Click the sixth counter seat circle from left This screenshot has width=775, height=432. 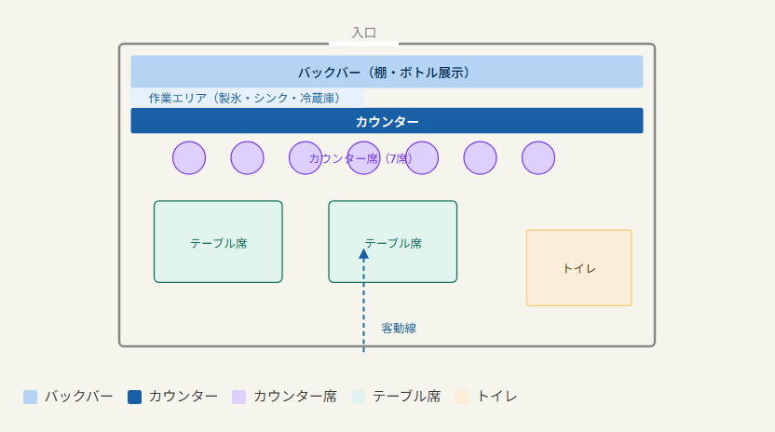click(x=480, y=157)
